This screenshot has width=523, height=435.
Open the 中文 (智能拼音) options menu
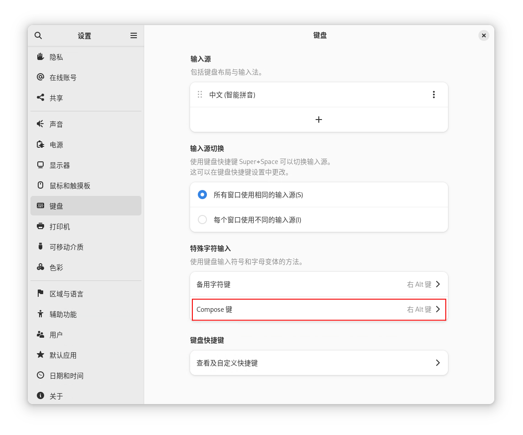[434, 95]
